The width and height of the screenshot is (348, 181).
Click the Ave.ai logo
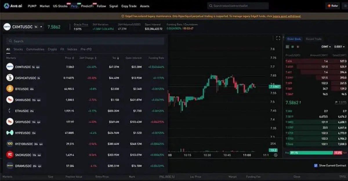click(x=13, y=6)
